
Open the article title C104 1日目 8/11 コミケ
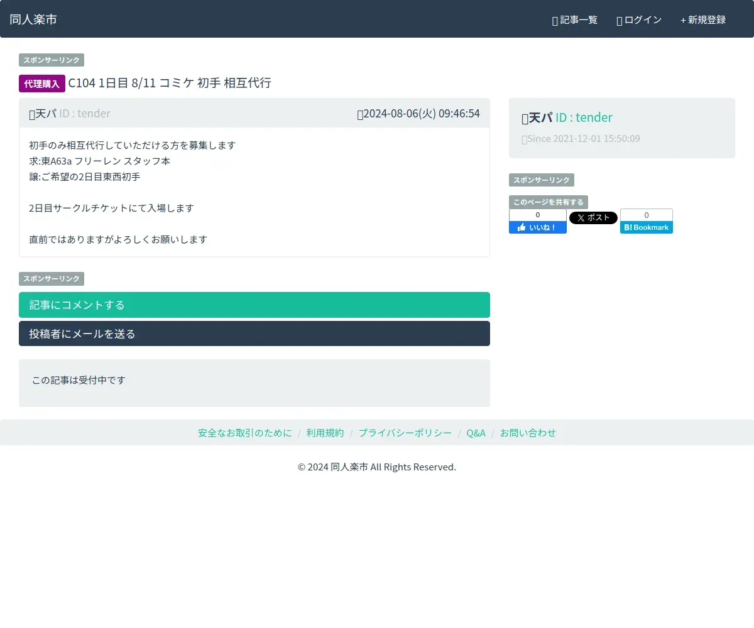(170, 83)
